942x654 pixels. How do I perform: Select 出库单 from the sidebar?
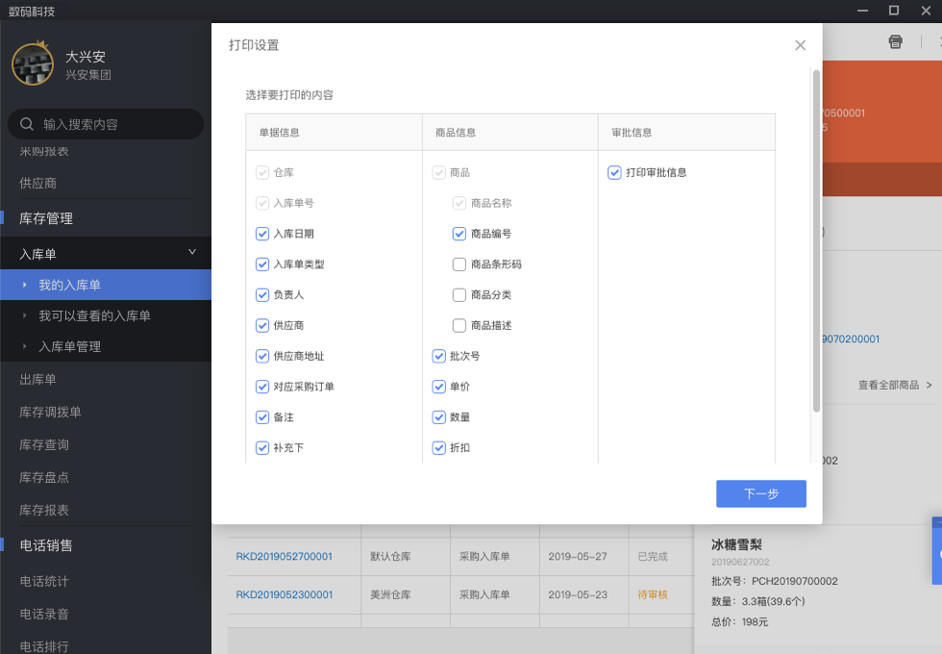tap(38, 379)
